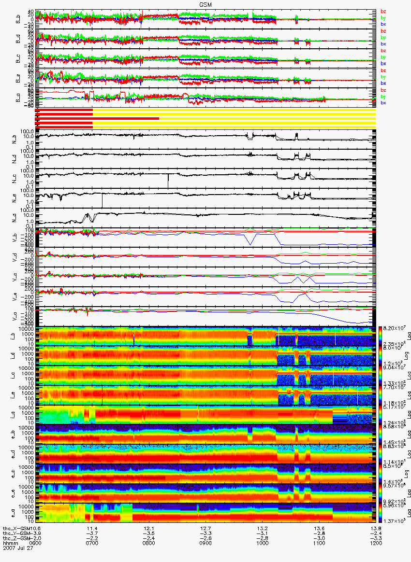This screenshot has height=562, width=411.
Task: Click the by legend of B_b panel
Action: 383,17
